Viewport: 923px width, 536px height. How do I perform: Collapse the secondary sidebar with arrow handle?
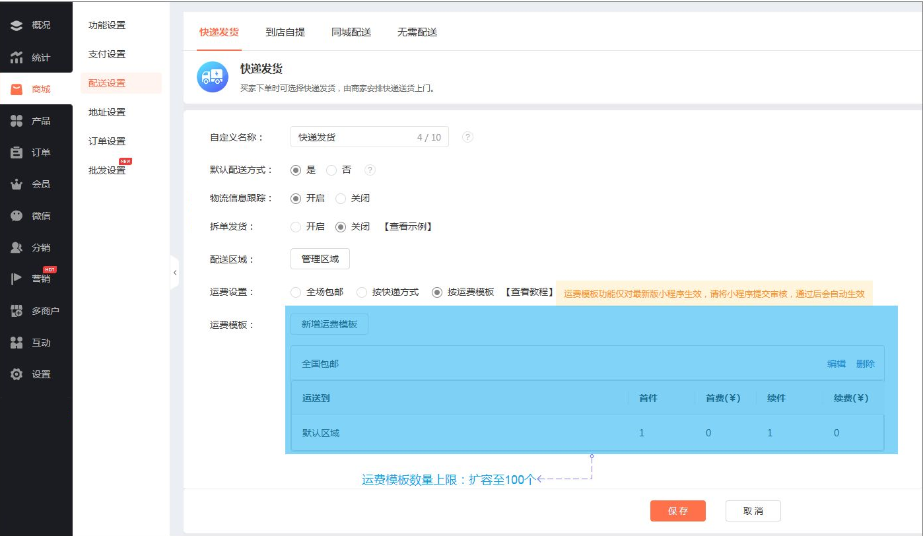[175, 273]
